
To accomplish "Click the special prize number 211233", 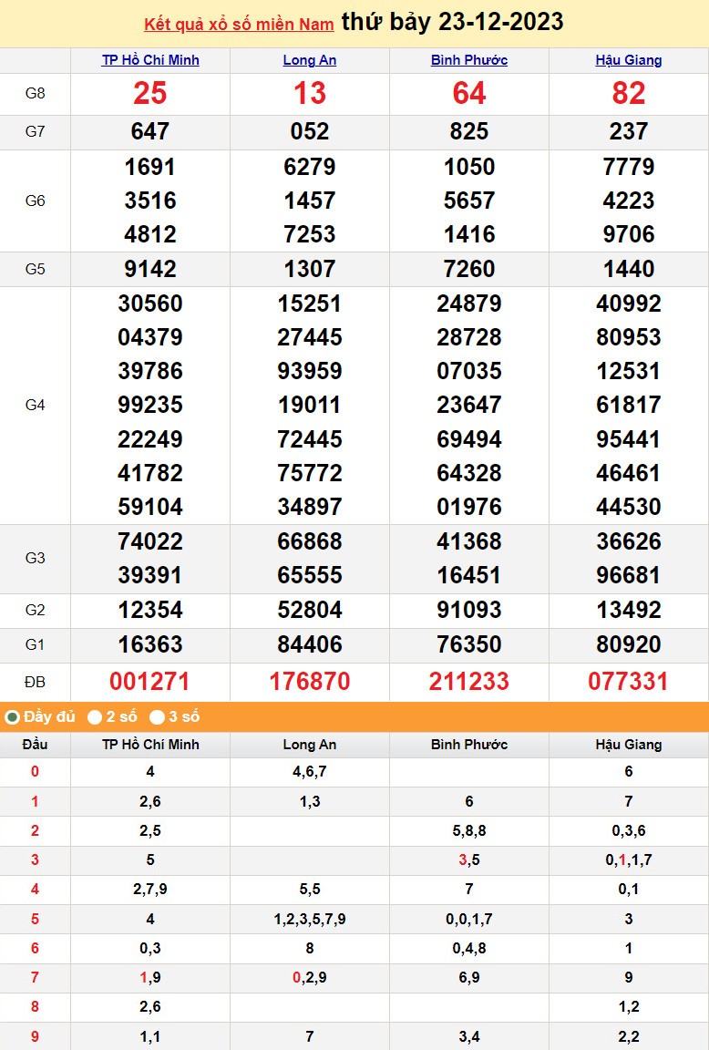I will (469, 681).
